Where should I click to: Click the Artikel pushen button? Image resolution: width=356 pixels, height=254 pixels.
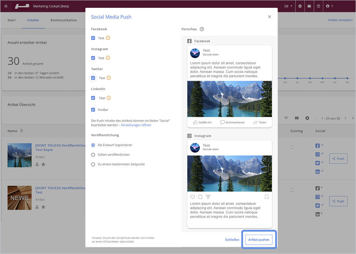click(x=258, y=240)
